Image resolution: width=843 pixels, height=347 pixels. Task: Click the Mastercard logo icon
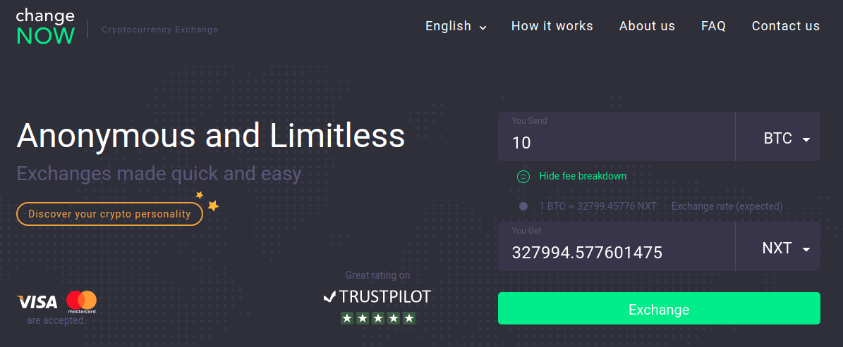82,303
